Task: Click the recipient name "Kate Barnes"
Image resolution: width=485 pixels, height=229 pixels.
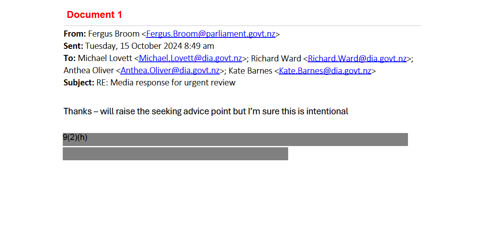Action: tap(250, 70)
